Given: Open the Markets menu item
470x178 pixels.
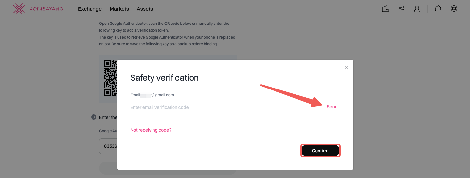Looking at the screenshot, I should coord(119,9).
